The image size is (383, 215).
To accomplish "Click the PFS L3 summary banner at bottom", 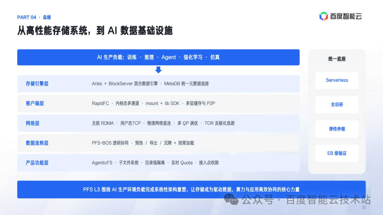I will coord(191,190).
